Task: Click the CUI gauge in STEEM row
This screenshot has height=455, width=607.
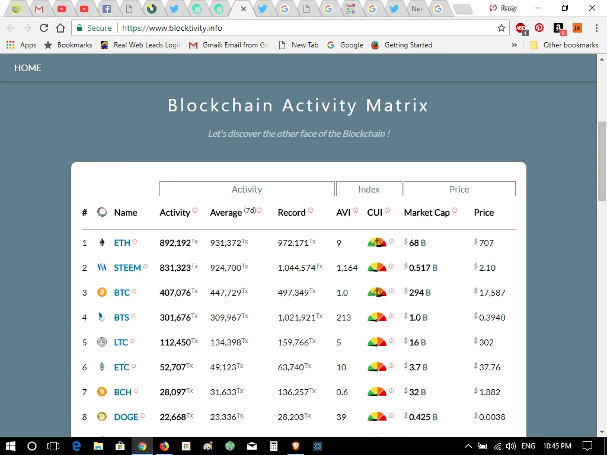Action: (376, 267)
